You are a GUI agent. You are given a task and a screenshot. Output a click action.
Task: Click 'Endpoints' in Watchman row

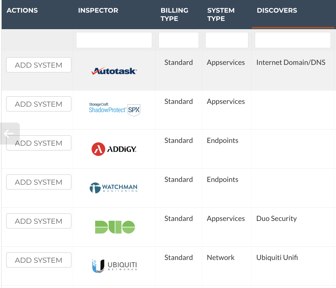tap(223, 179)
